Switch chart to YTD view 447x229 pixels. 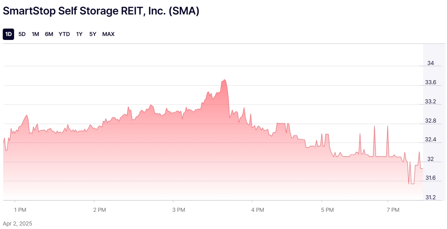tap(64, 34)
